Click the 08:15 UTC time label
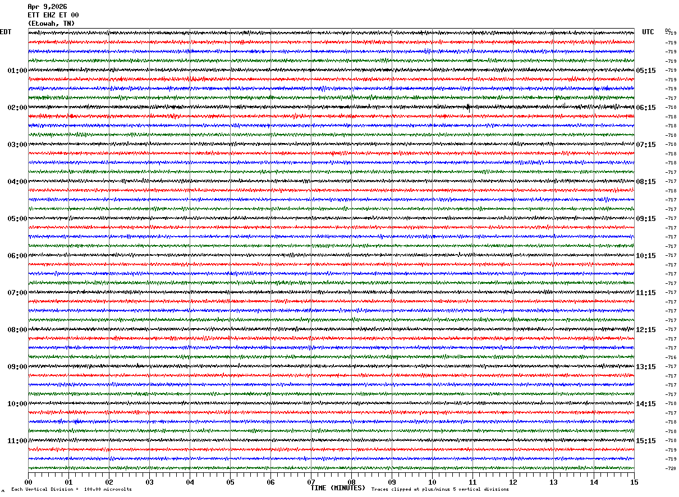 click(x=646, y=182)
